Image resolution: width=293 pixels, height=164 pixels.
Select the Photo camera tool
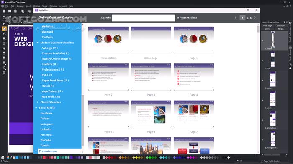click(x=4, y=28)
